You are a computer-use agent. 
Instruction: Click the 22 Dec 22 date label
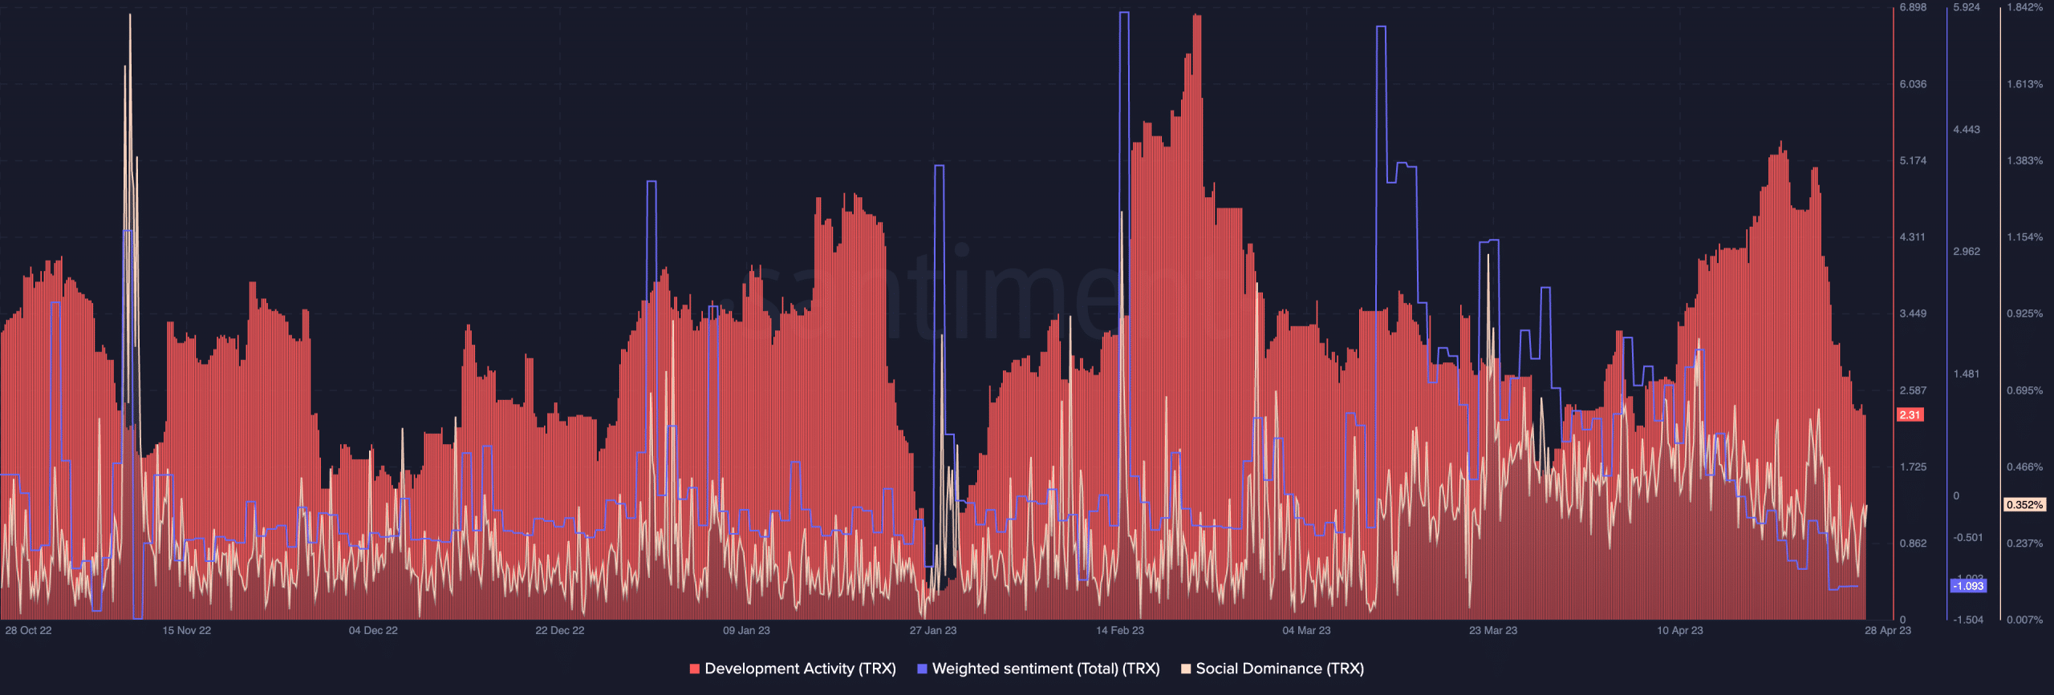point(560,631)
